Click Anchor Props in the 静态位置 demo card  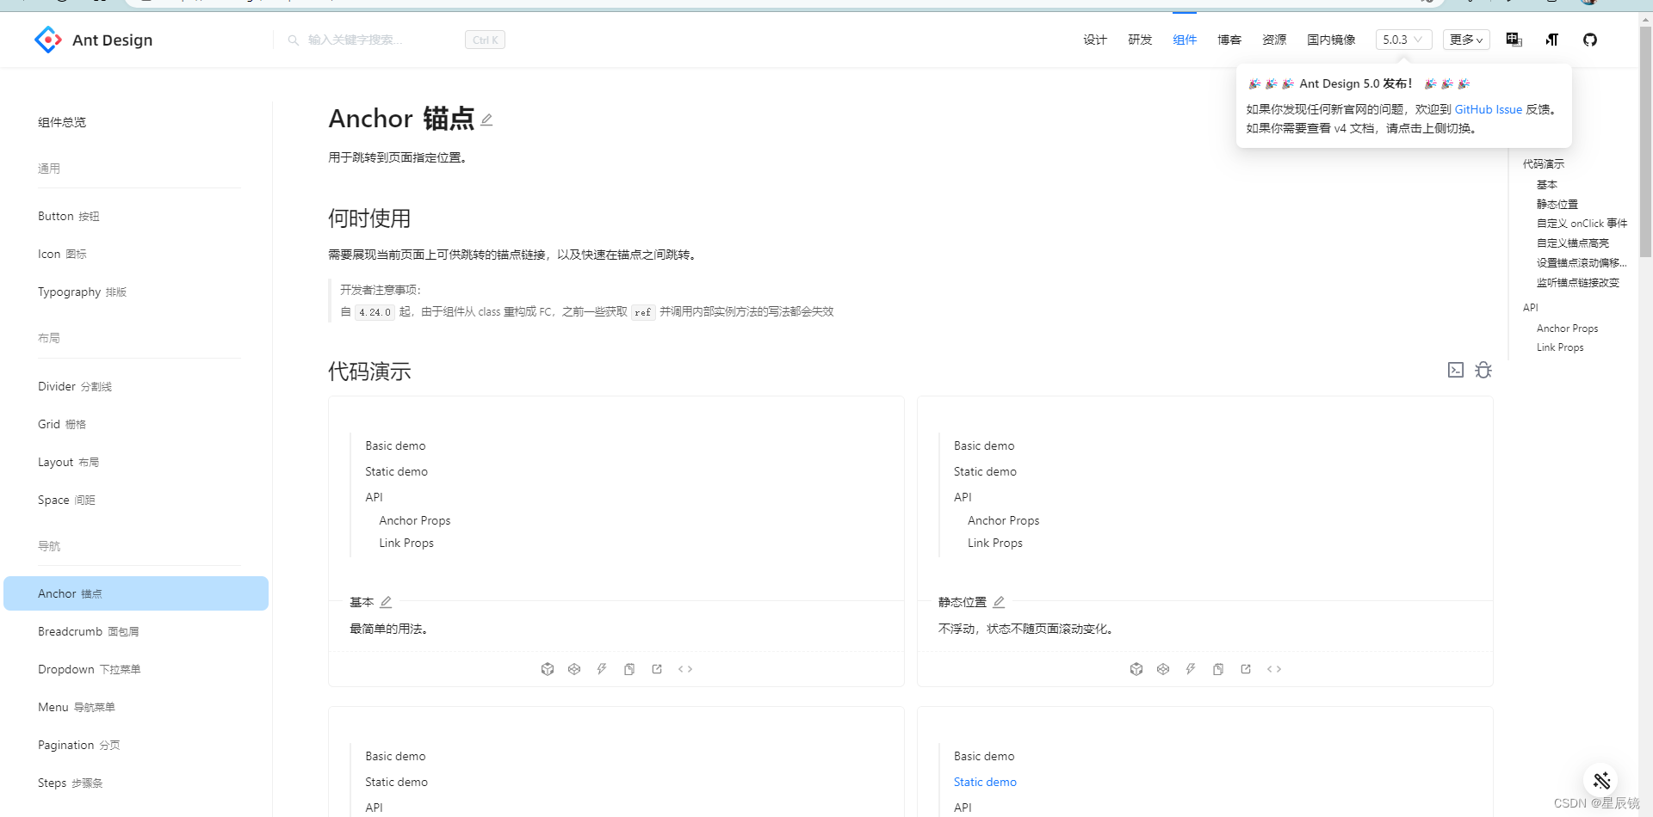coord(1003,520)
